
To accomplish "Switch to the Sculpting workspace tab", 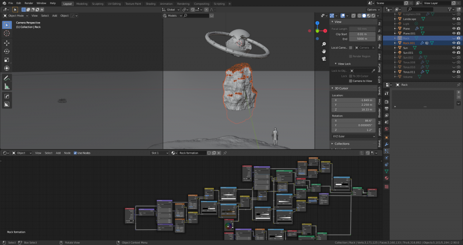I will [x=97, y=4].
